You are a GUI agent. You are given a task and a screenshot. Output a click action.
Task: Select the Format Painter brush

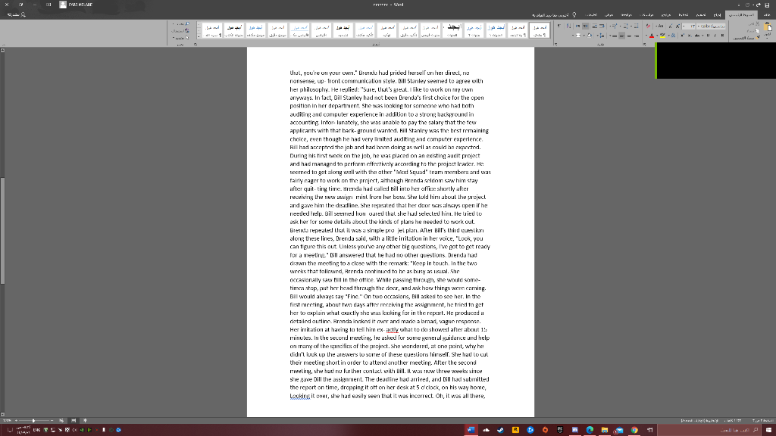(758, 38)
